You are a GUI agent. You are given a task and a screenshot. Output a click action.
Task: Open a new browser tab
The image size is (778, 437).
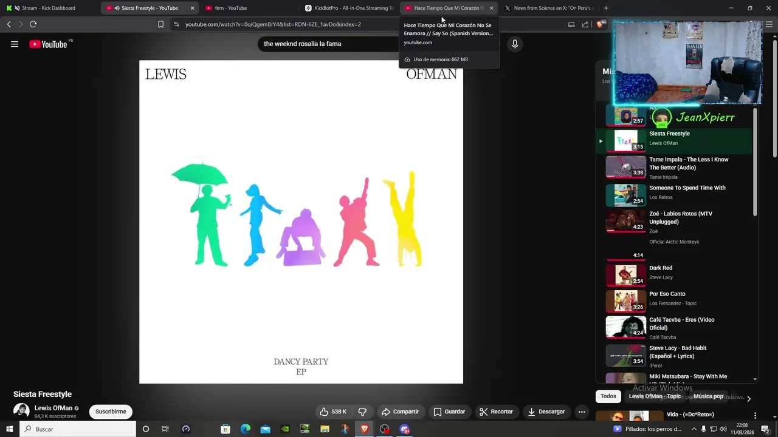605,8
